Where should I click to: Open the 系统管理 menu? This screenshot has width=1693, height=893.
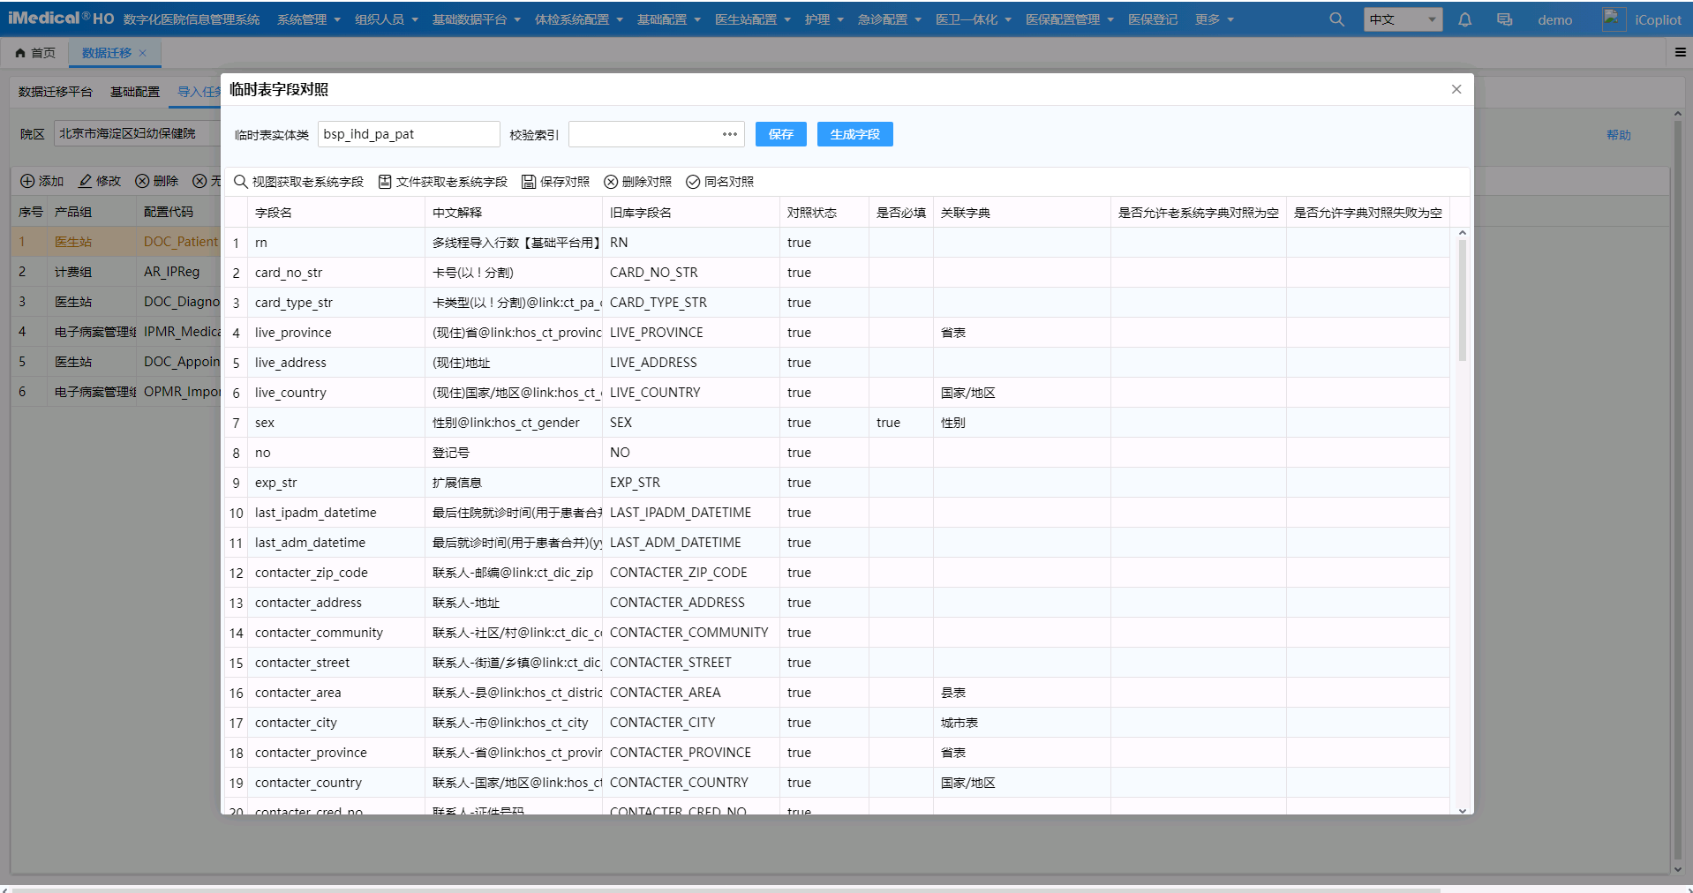tap(308, 19)
